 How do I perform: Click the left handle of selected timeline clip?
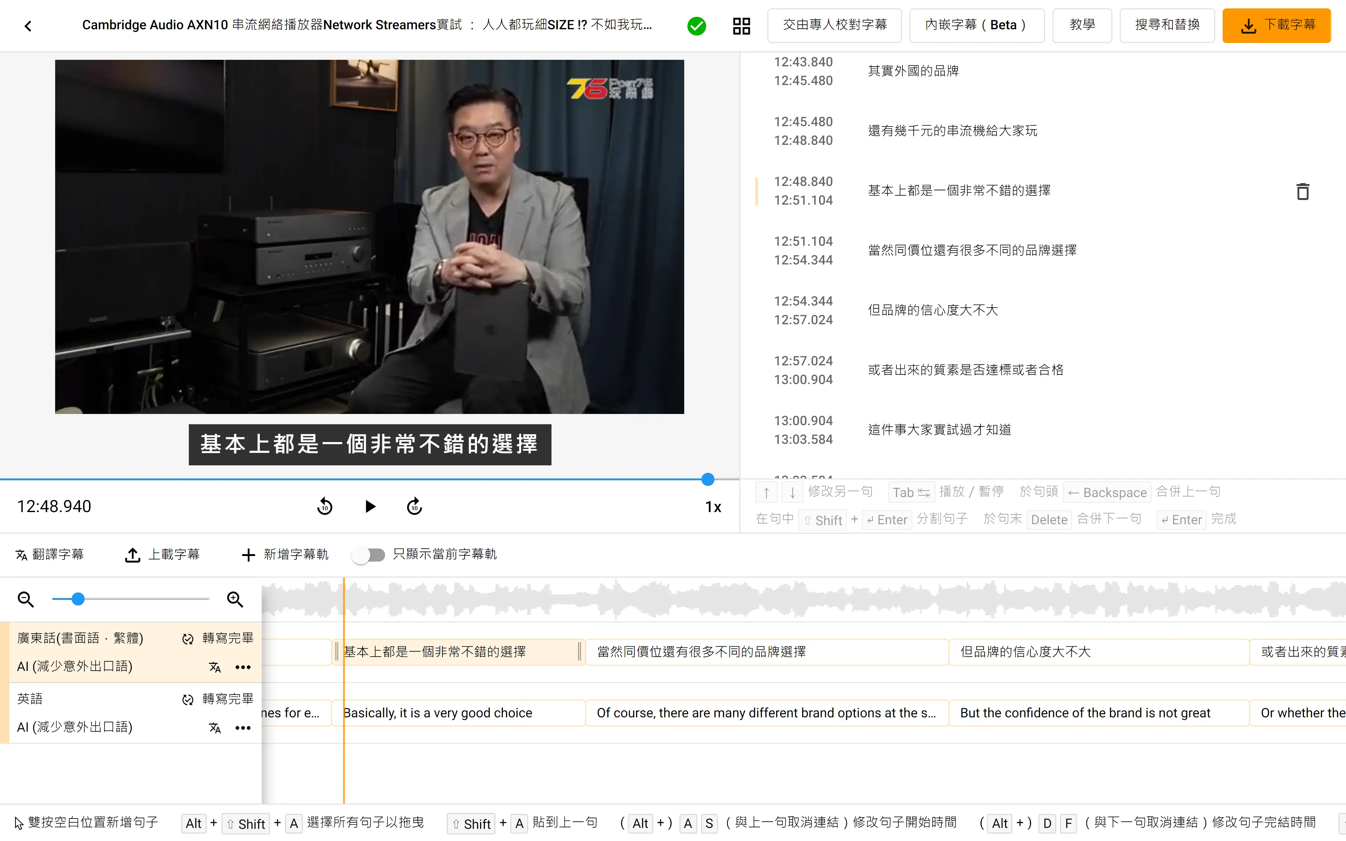[x=336, y=651]
